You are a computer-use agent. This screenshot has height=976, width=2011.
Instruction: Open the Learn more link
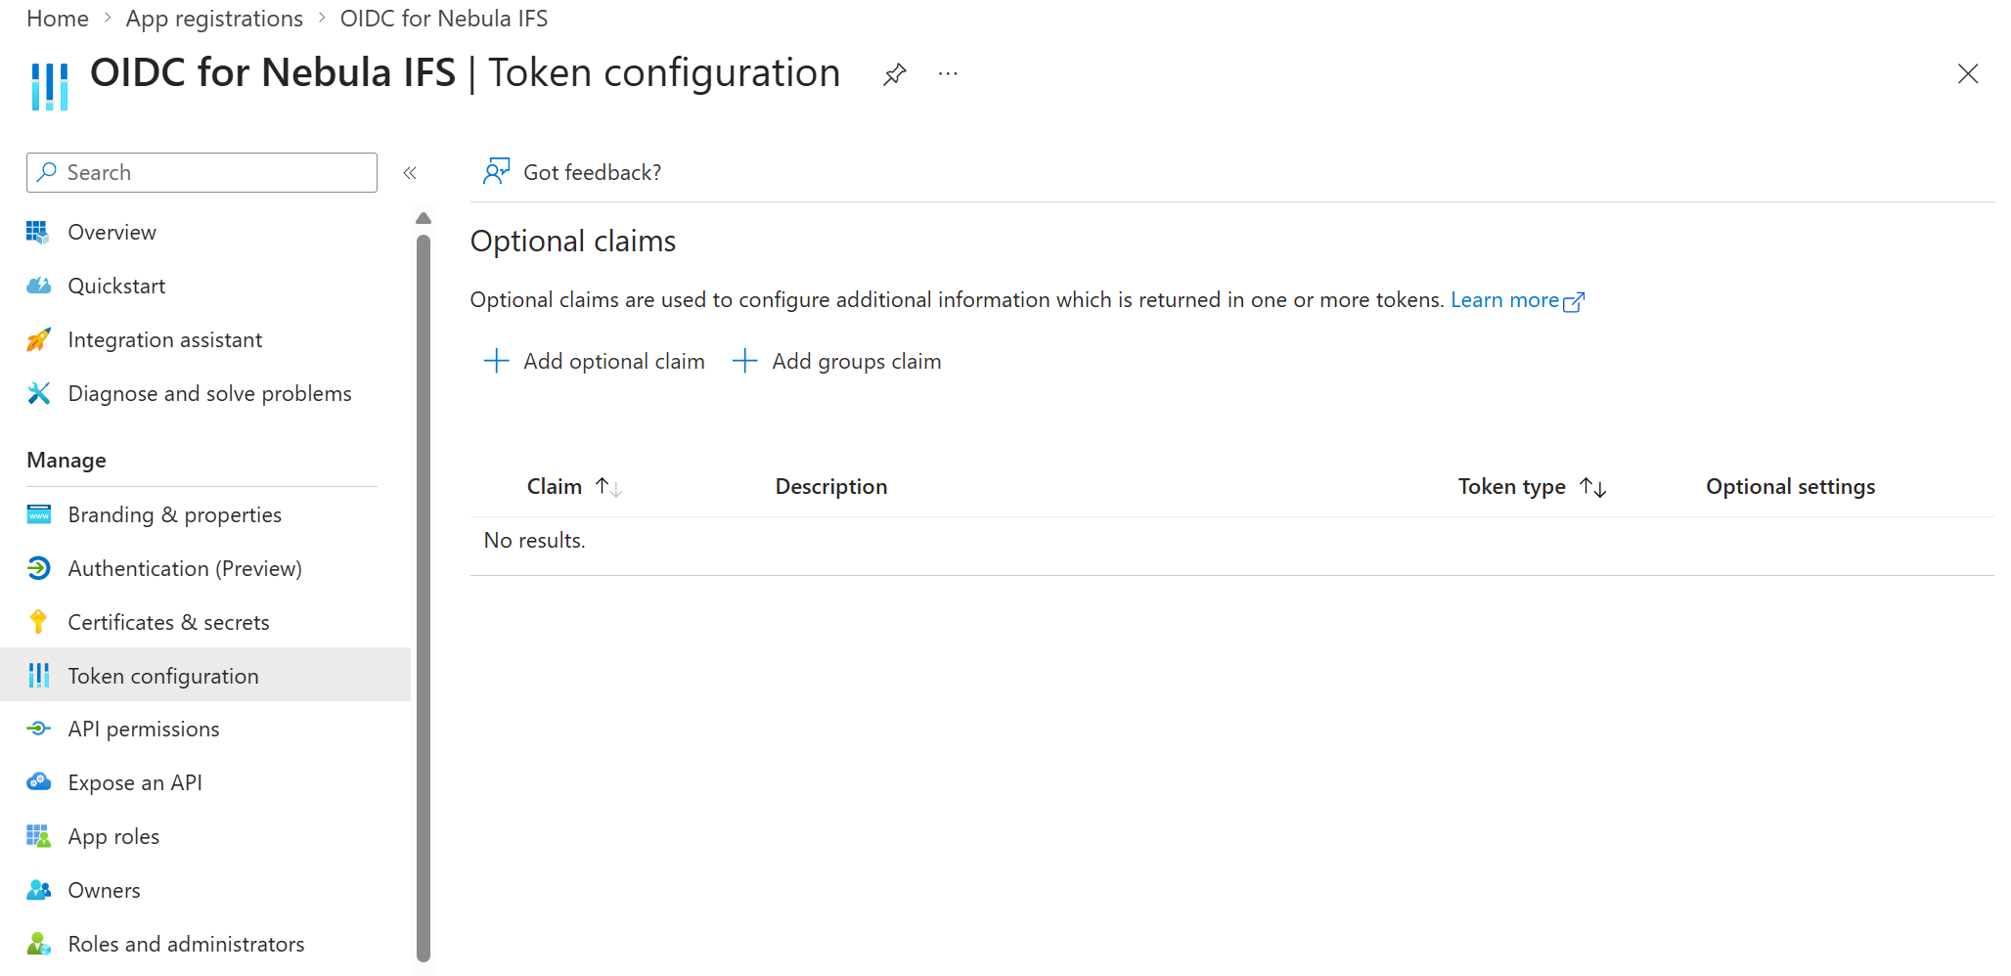pos(1517,300)
